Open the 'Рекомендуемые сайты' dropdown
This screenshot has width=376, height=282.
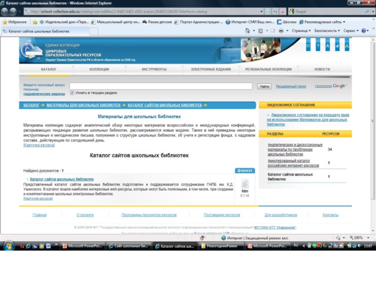click(x=322, y=22)
